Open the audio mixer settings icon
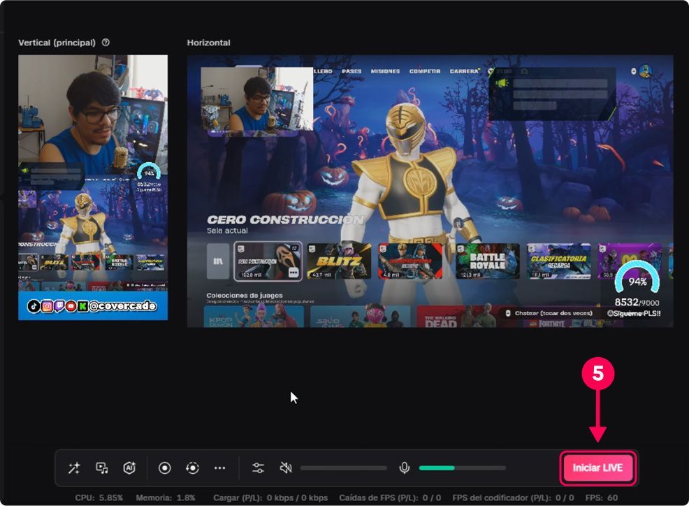This screenshot has width=689, height=506. point(258,468)
